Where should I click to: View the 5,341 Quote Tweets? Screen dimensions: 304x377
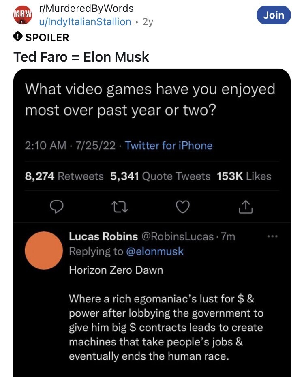coord(160,176)
